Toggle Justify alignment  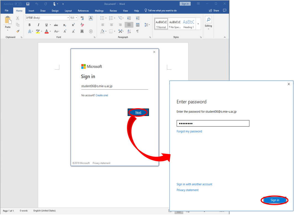pyautogui.click(x=129, y=25)
